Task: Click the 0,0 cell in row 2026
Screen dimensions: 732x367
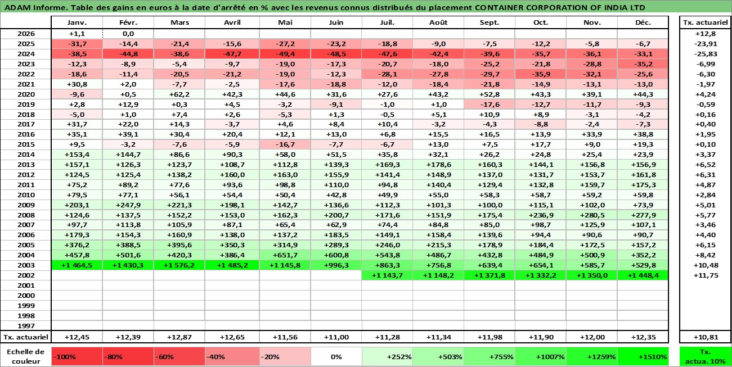Action: tap(128, 34)
